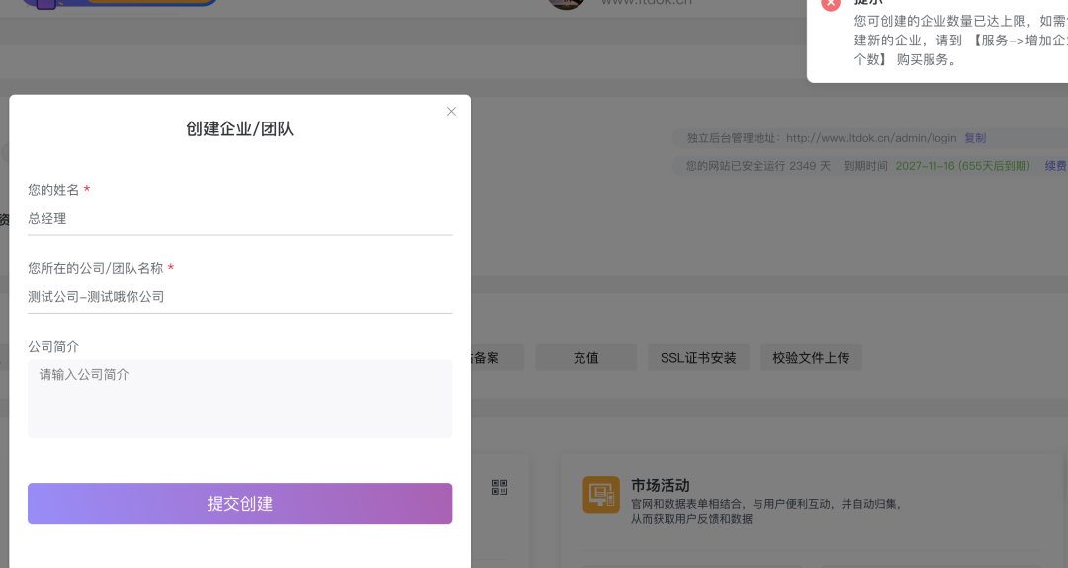Click the red error icon in the notification

click(x=831, y=3)
